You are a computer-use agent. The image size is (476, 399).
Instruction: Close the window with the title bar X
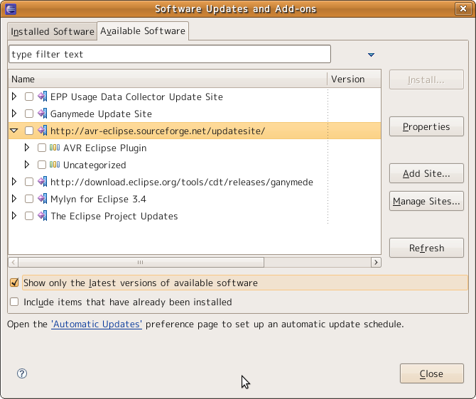click(463, 9)
